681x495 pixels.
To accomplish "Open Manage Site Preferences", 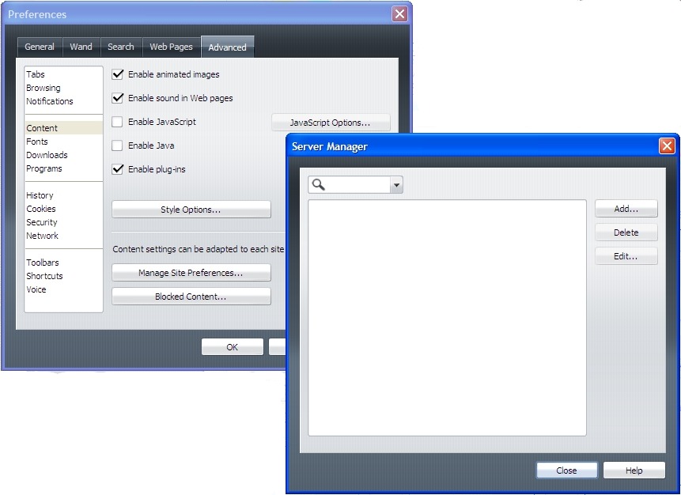I will pos(191,273).
